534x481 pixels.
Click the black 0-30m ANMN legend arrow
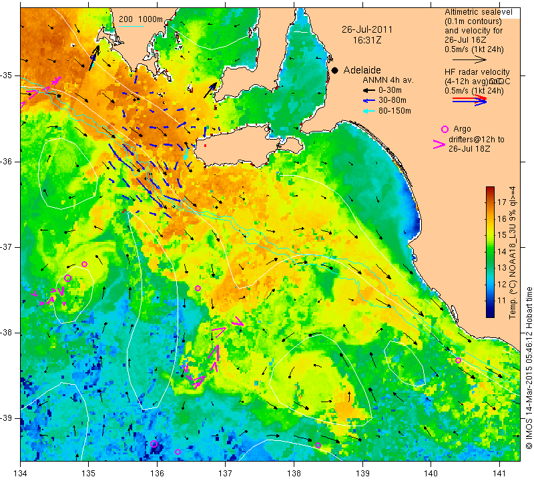(x=368, y=91)
